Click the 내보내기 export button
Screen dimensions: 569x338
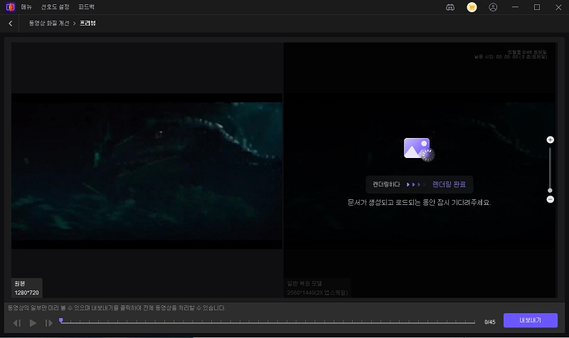(x=530, y=320)
